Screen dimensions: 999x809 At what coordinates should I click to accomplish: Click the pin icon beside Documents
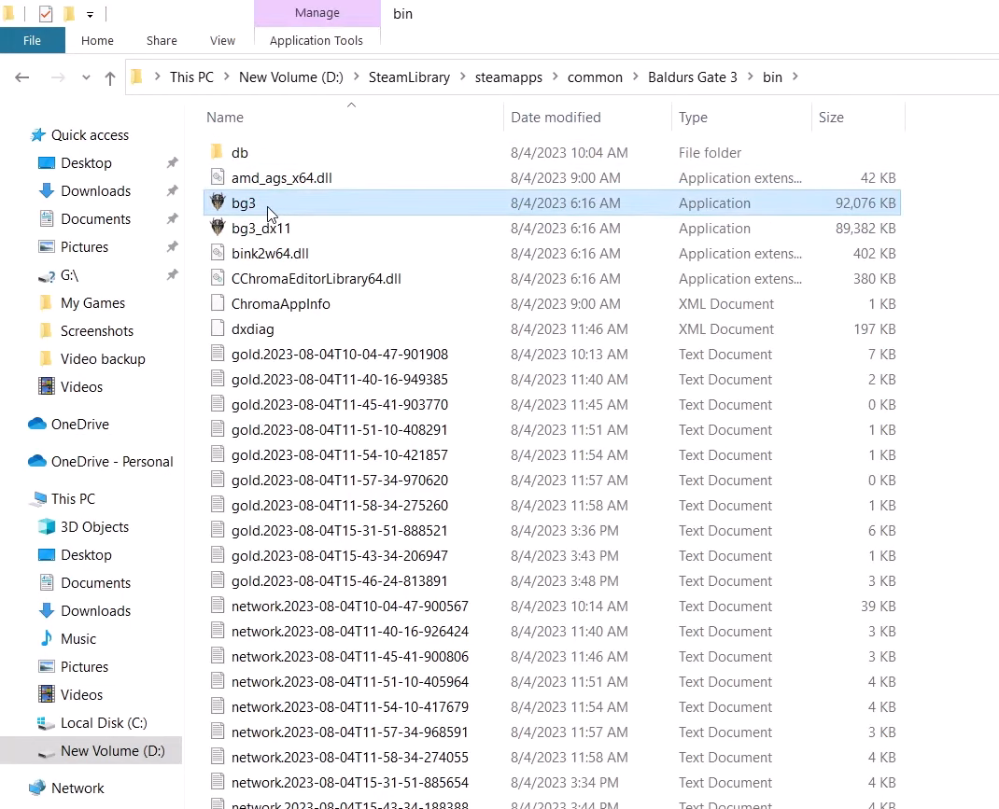[x=172, y=219]
